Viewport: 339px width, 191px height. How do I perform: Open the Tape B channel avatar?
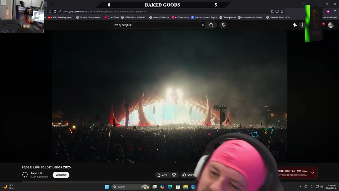pyautogui.click(x=25, y=175)
